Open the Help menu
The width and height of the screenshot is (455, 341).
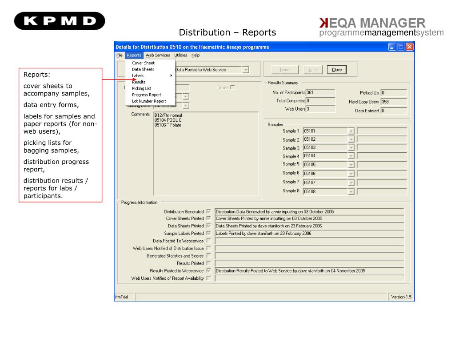tap(196, 56)
